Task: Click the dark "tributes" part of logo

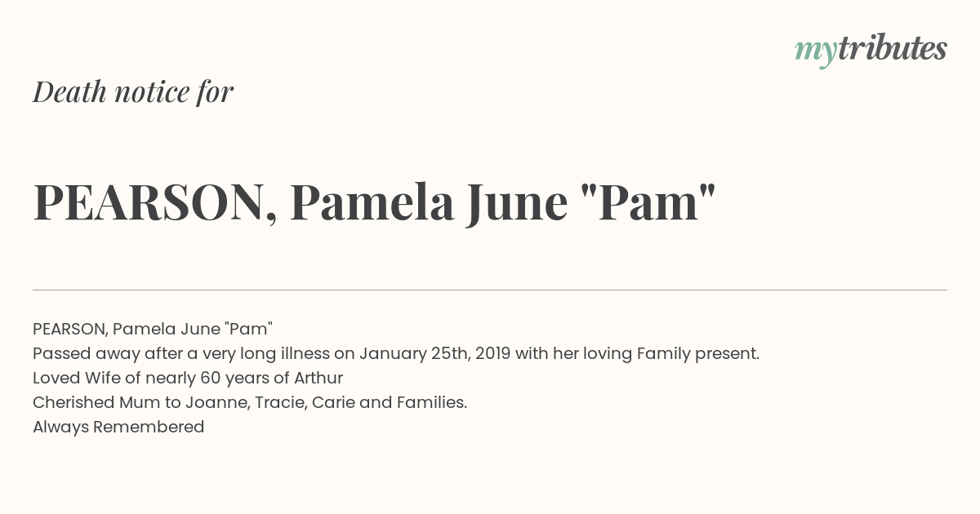Action: [893, 49]
